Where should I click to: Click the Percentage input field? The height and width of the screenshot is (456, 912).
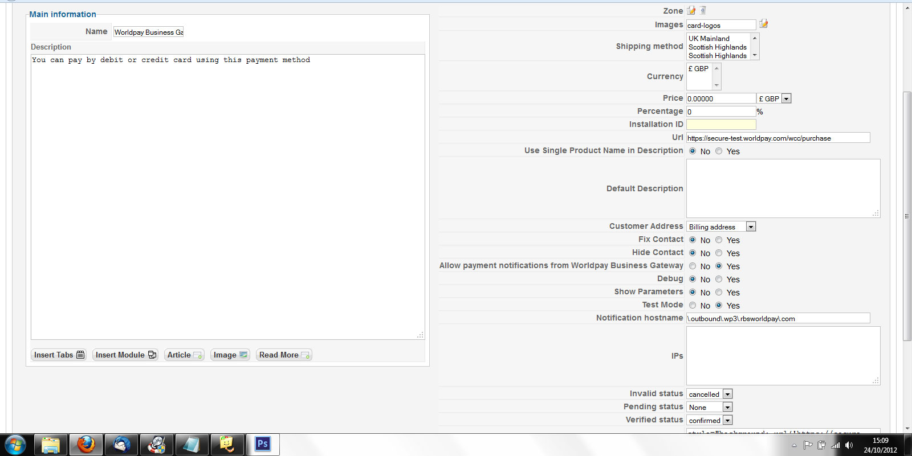coord(721,112)
